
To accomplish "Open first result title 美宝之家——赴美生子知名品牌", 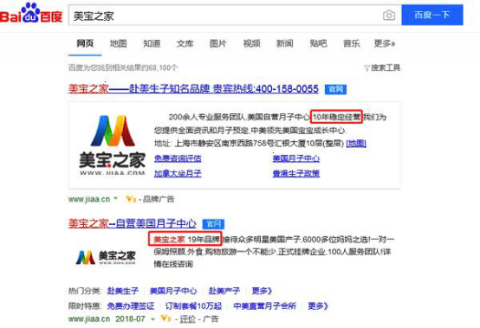I will (x=193, y=88).
